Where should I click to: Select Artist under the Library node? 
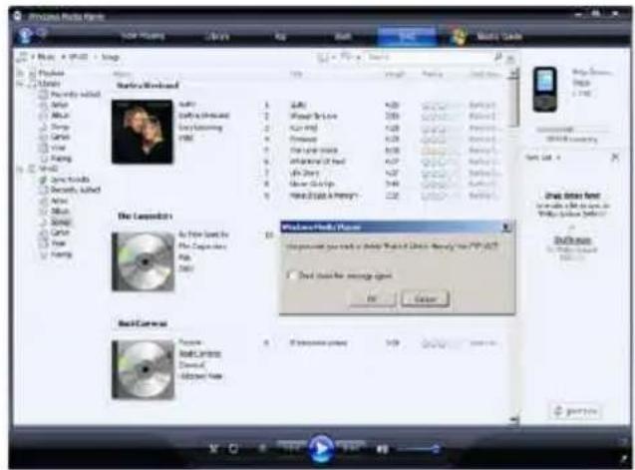pos(60,105)
